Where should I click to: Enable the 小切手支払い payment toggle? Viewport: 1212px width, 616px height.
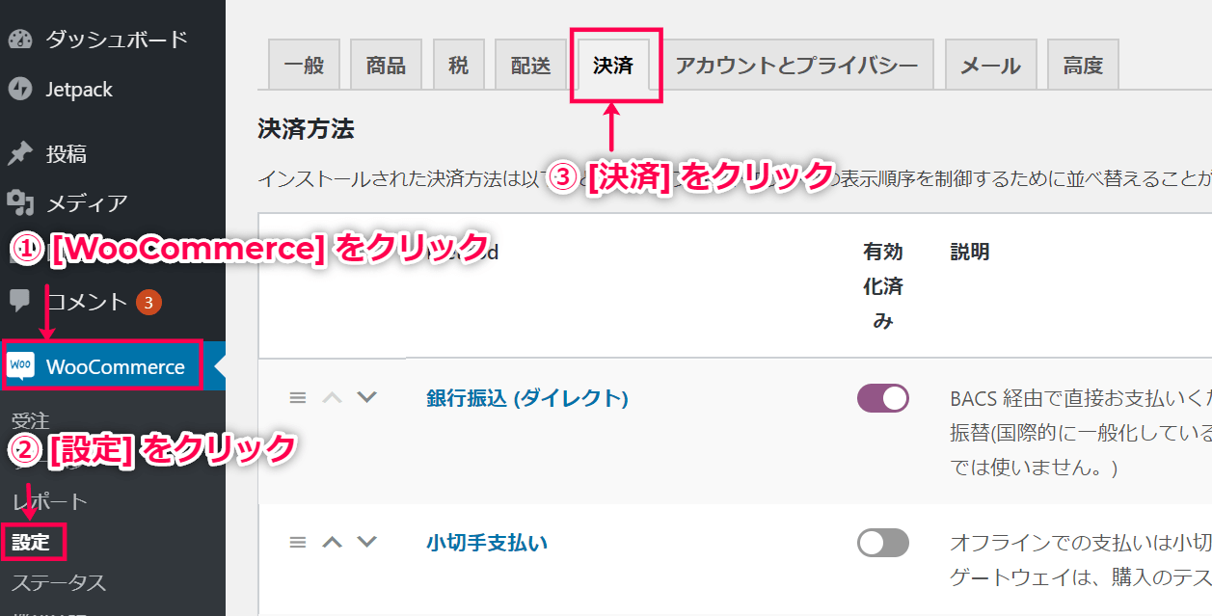882,543
